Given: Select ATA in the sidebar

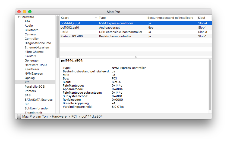Looking at the screenshot, I should [x=27, y=21].
